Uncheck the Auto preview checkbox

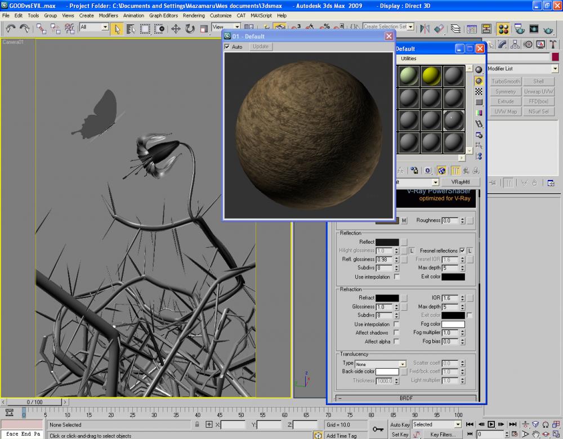point(228,47)
